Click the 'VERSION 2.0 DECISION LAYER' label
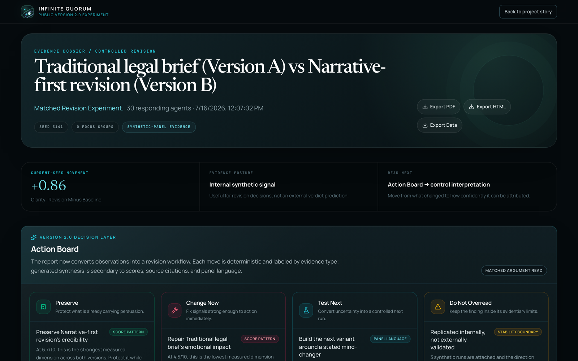This screenshot has width=578, height=361. click(x=78, y=237)
